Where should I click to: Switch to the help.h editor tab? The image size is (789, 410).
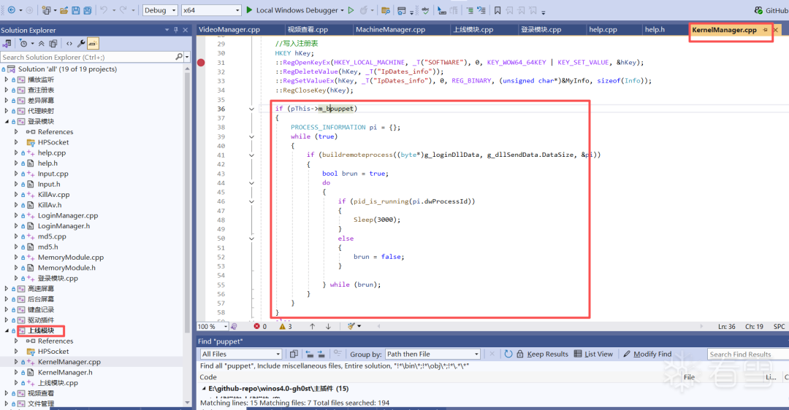point(654,30)
